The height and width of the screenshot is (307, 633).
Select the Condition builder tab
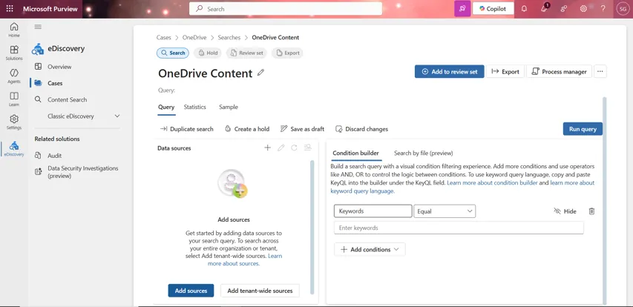[x=355, y=153]
